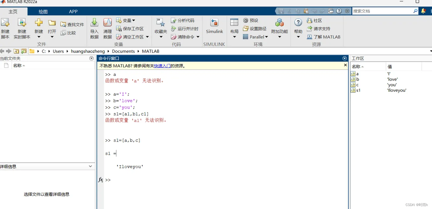Dismiss the getting started banner
Viewport: 432px width, 209px height.
[345, 65]
